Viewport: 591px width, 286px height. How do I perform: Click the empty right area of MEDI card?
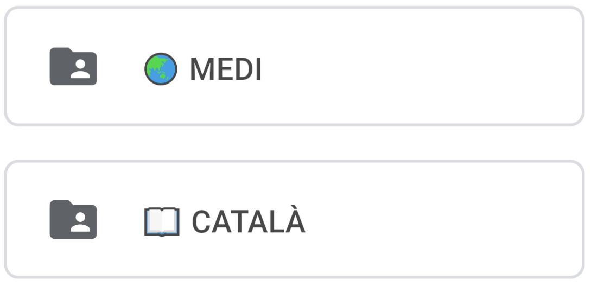point(434,67)
